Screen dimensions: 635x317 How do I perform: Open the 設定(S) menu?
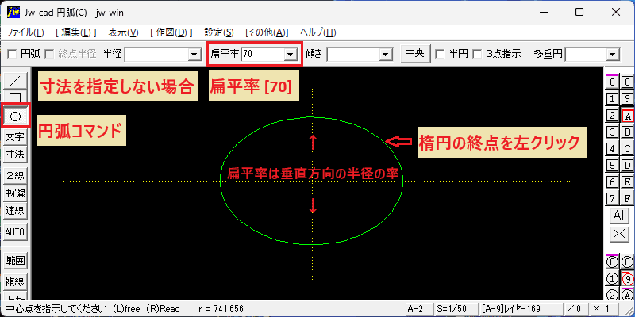pos(219,32)
